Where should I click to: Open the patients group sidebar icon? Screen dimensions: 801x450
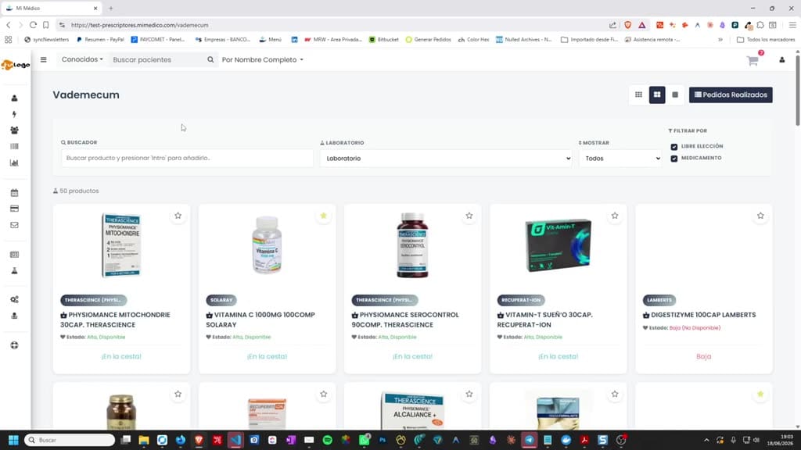tap(14, 130)
